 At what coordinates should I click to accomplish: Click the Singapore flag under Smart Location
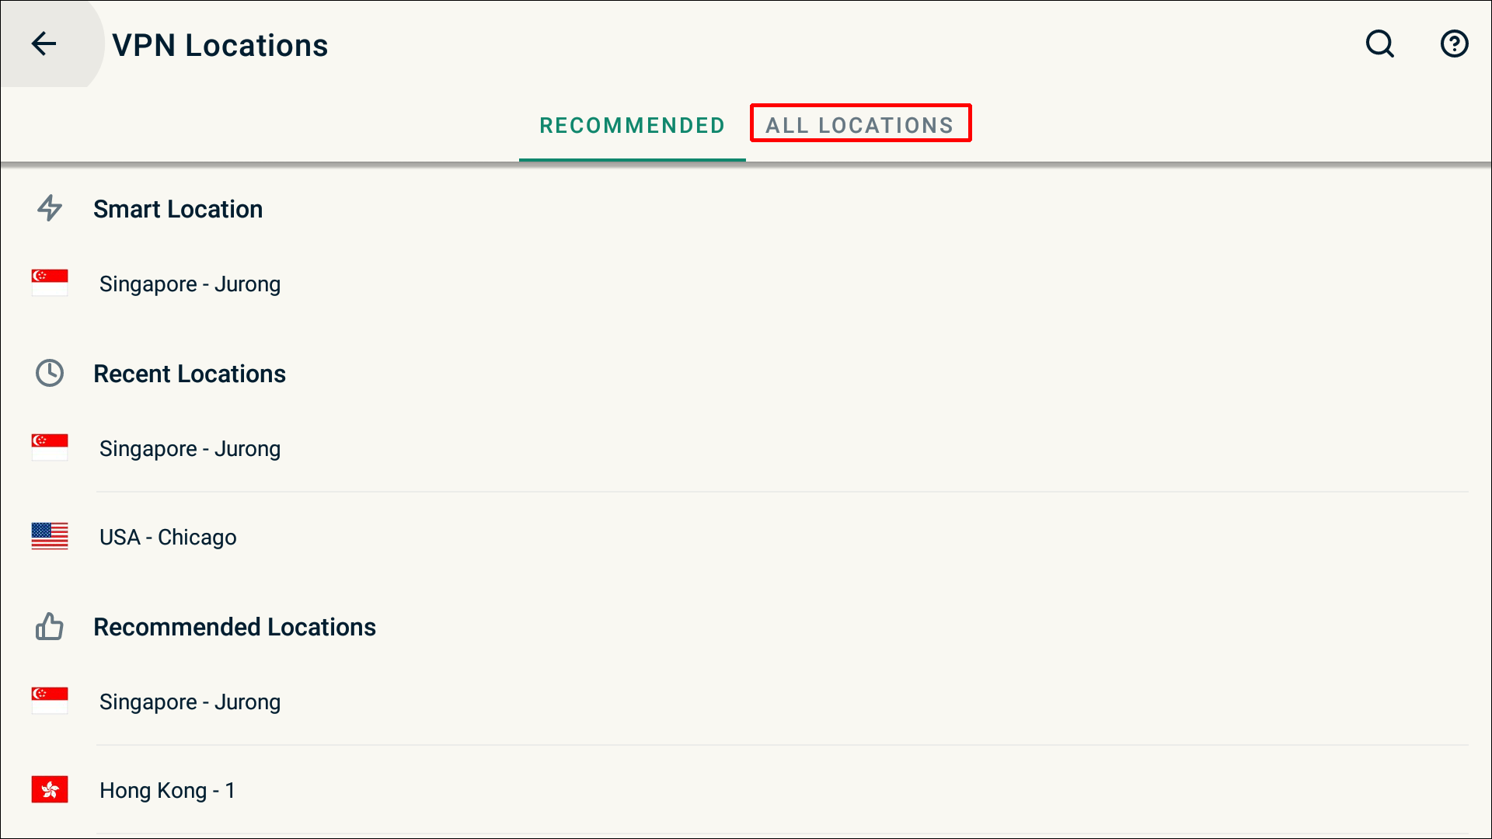[50, 284]
